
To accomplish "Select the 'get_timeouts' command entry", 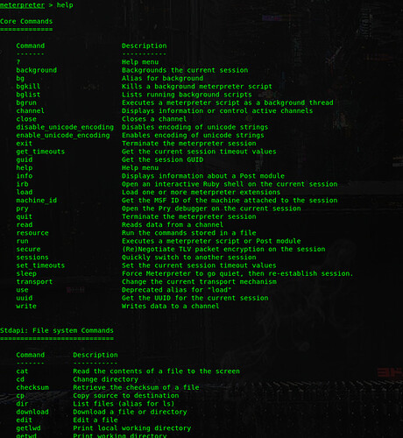I will (x=40, y=152).
